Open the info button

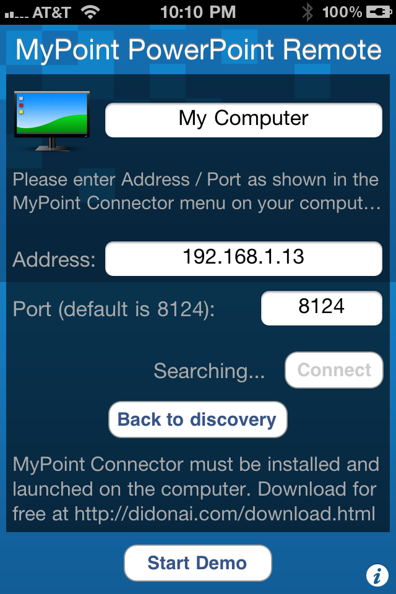(x=377, y=575)
